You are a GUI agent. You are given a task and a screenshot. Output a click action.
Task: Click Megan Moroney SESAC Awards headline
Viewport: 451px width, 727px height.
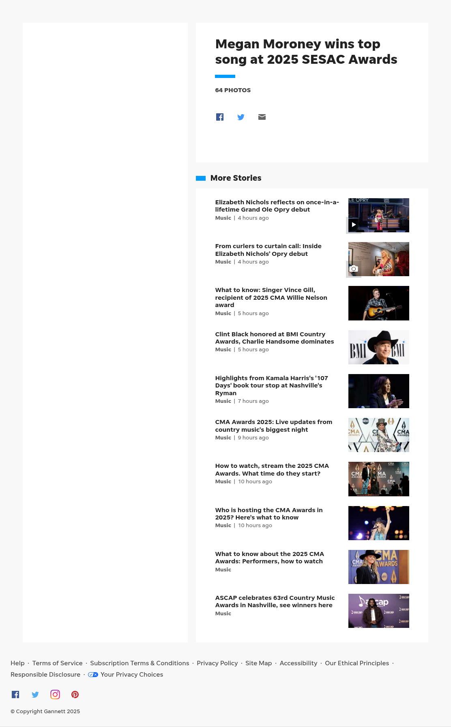coord(306,52)
